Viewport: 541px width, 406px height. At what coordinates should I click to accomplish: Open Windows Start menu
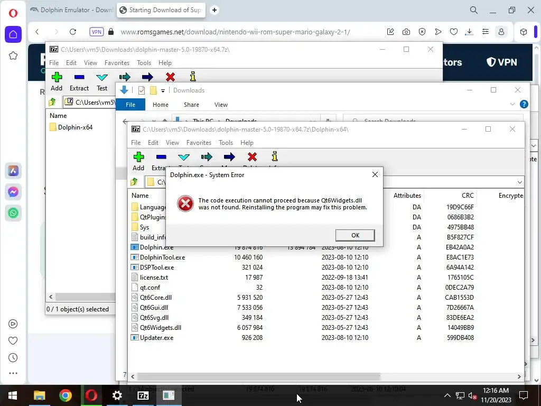(x=13, y=395)
